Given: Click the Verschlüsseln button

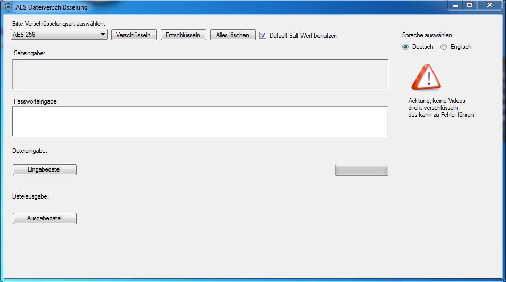Looking at the screenshot, I should (x=134, y=35).
